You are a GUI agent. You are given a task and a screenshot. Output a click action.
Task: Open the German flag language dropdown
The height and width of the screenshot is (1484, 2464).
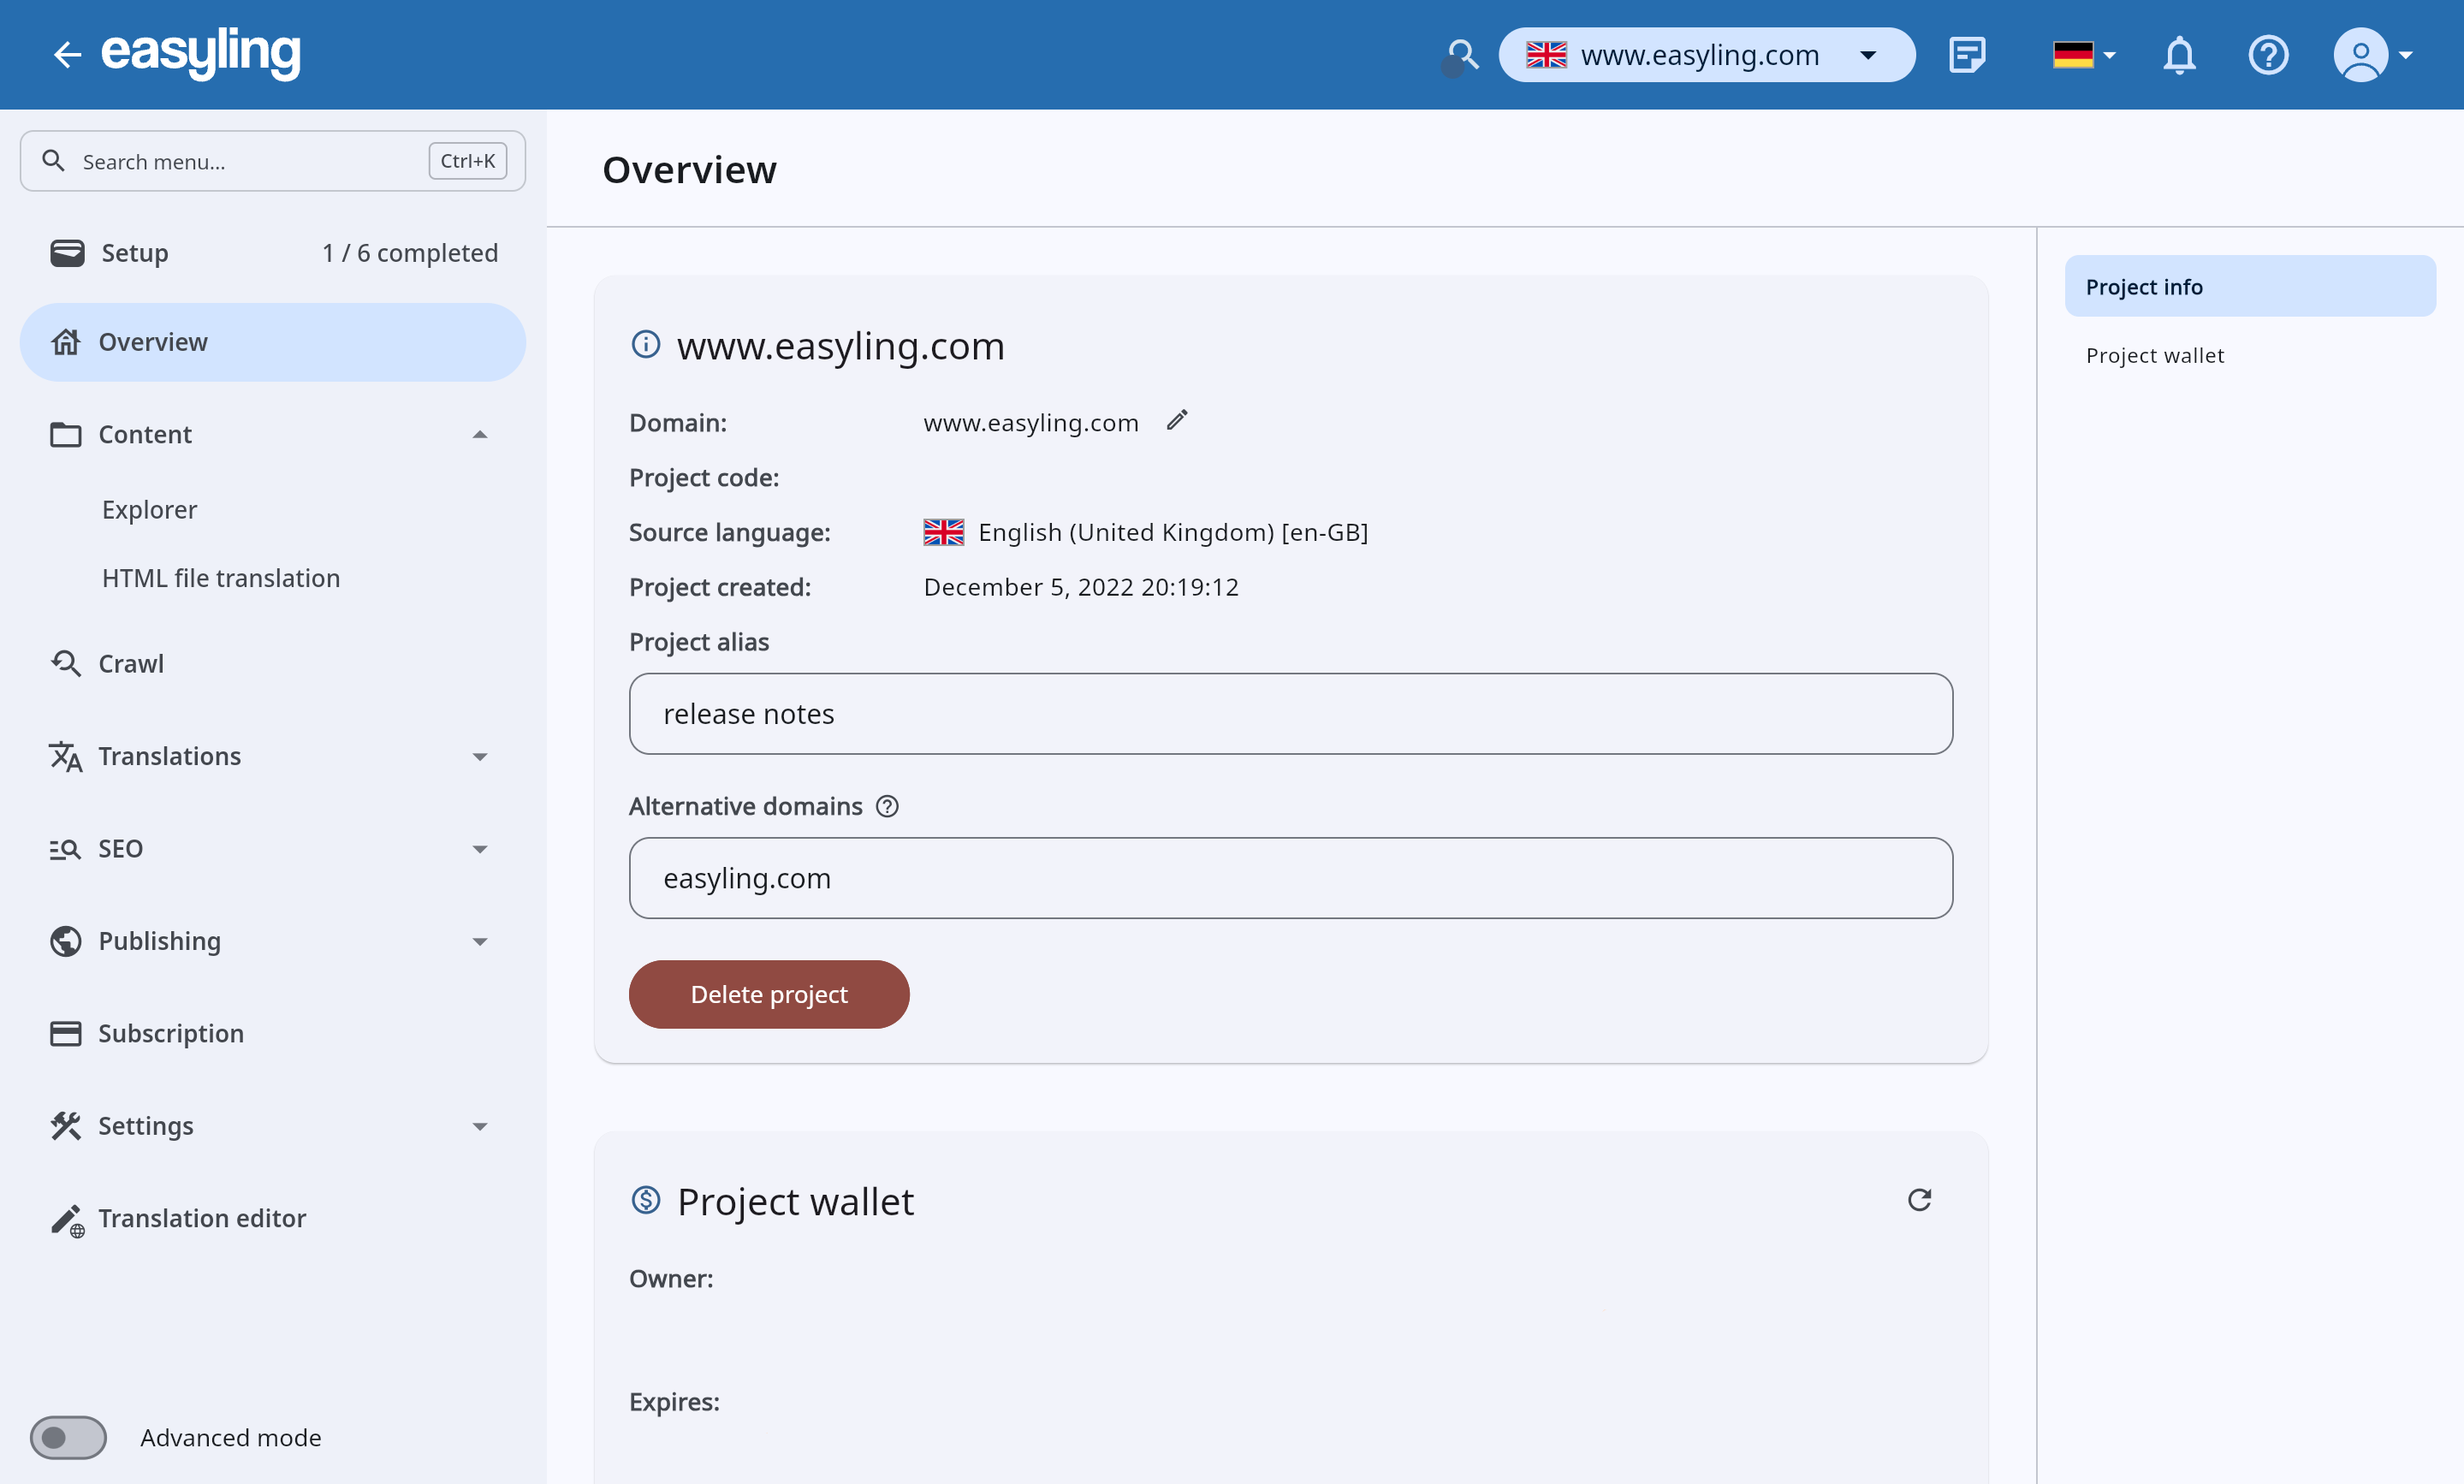click(x=2083, y=54)
